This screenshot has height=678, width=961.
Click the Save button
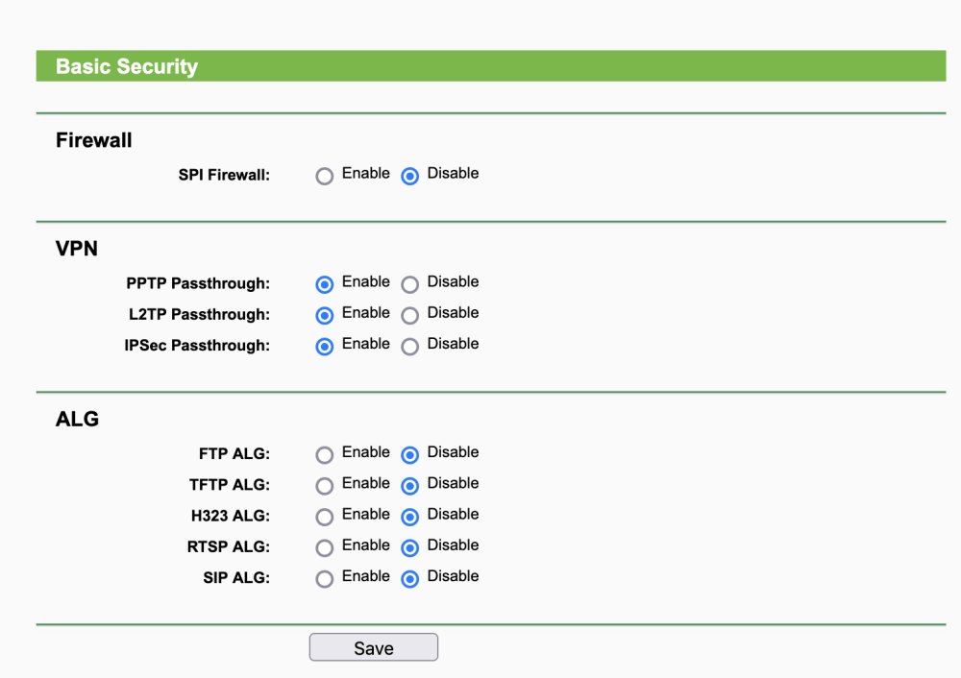point(373,648)
